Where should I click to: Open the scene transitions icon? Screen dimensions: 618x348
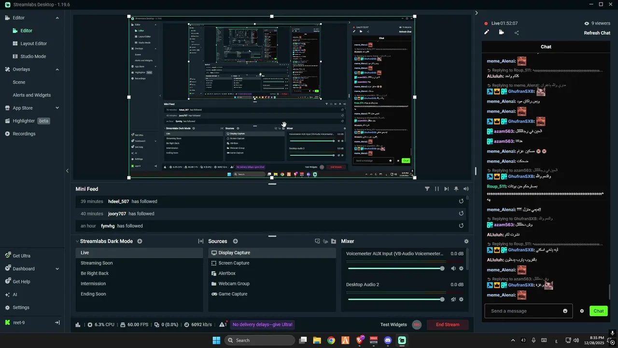(x=201, y=241)
